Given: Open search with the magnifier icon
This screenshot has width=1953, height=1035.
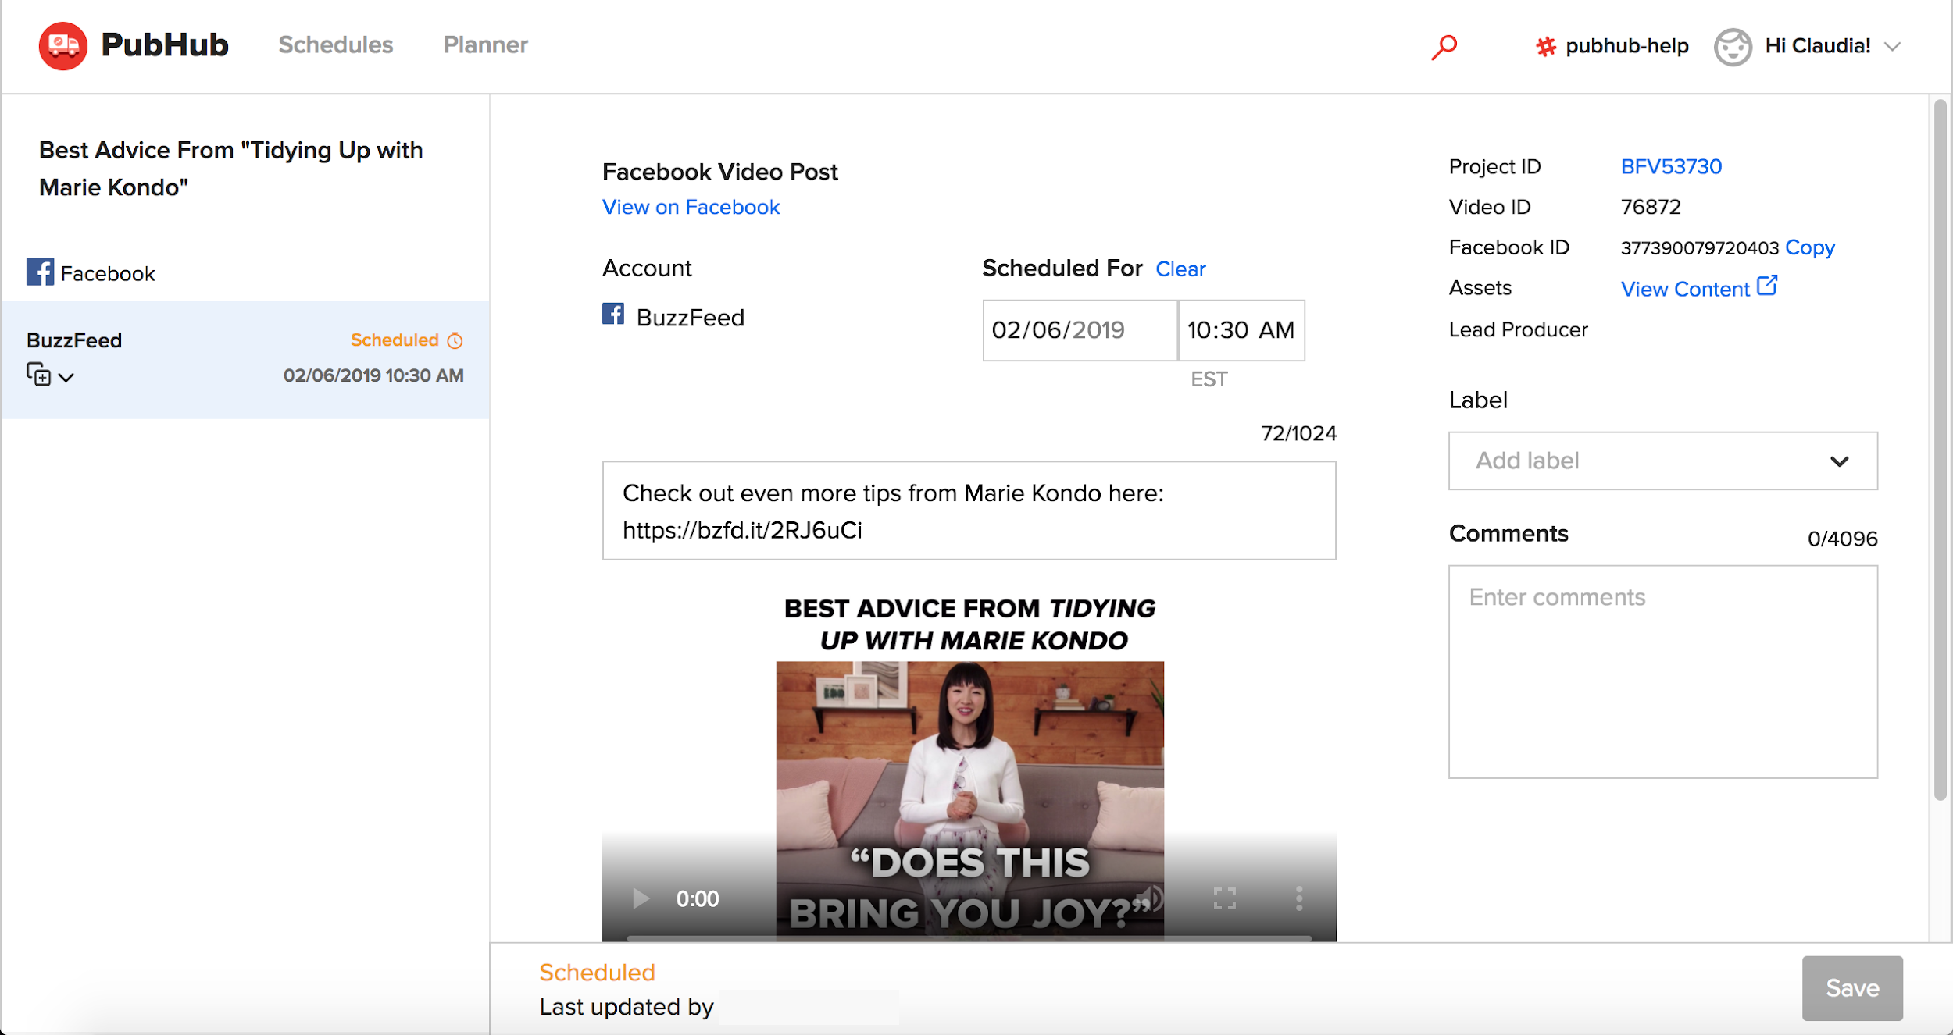Looking at the screenshot, I should (1444, 47).
